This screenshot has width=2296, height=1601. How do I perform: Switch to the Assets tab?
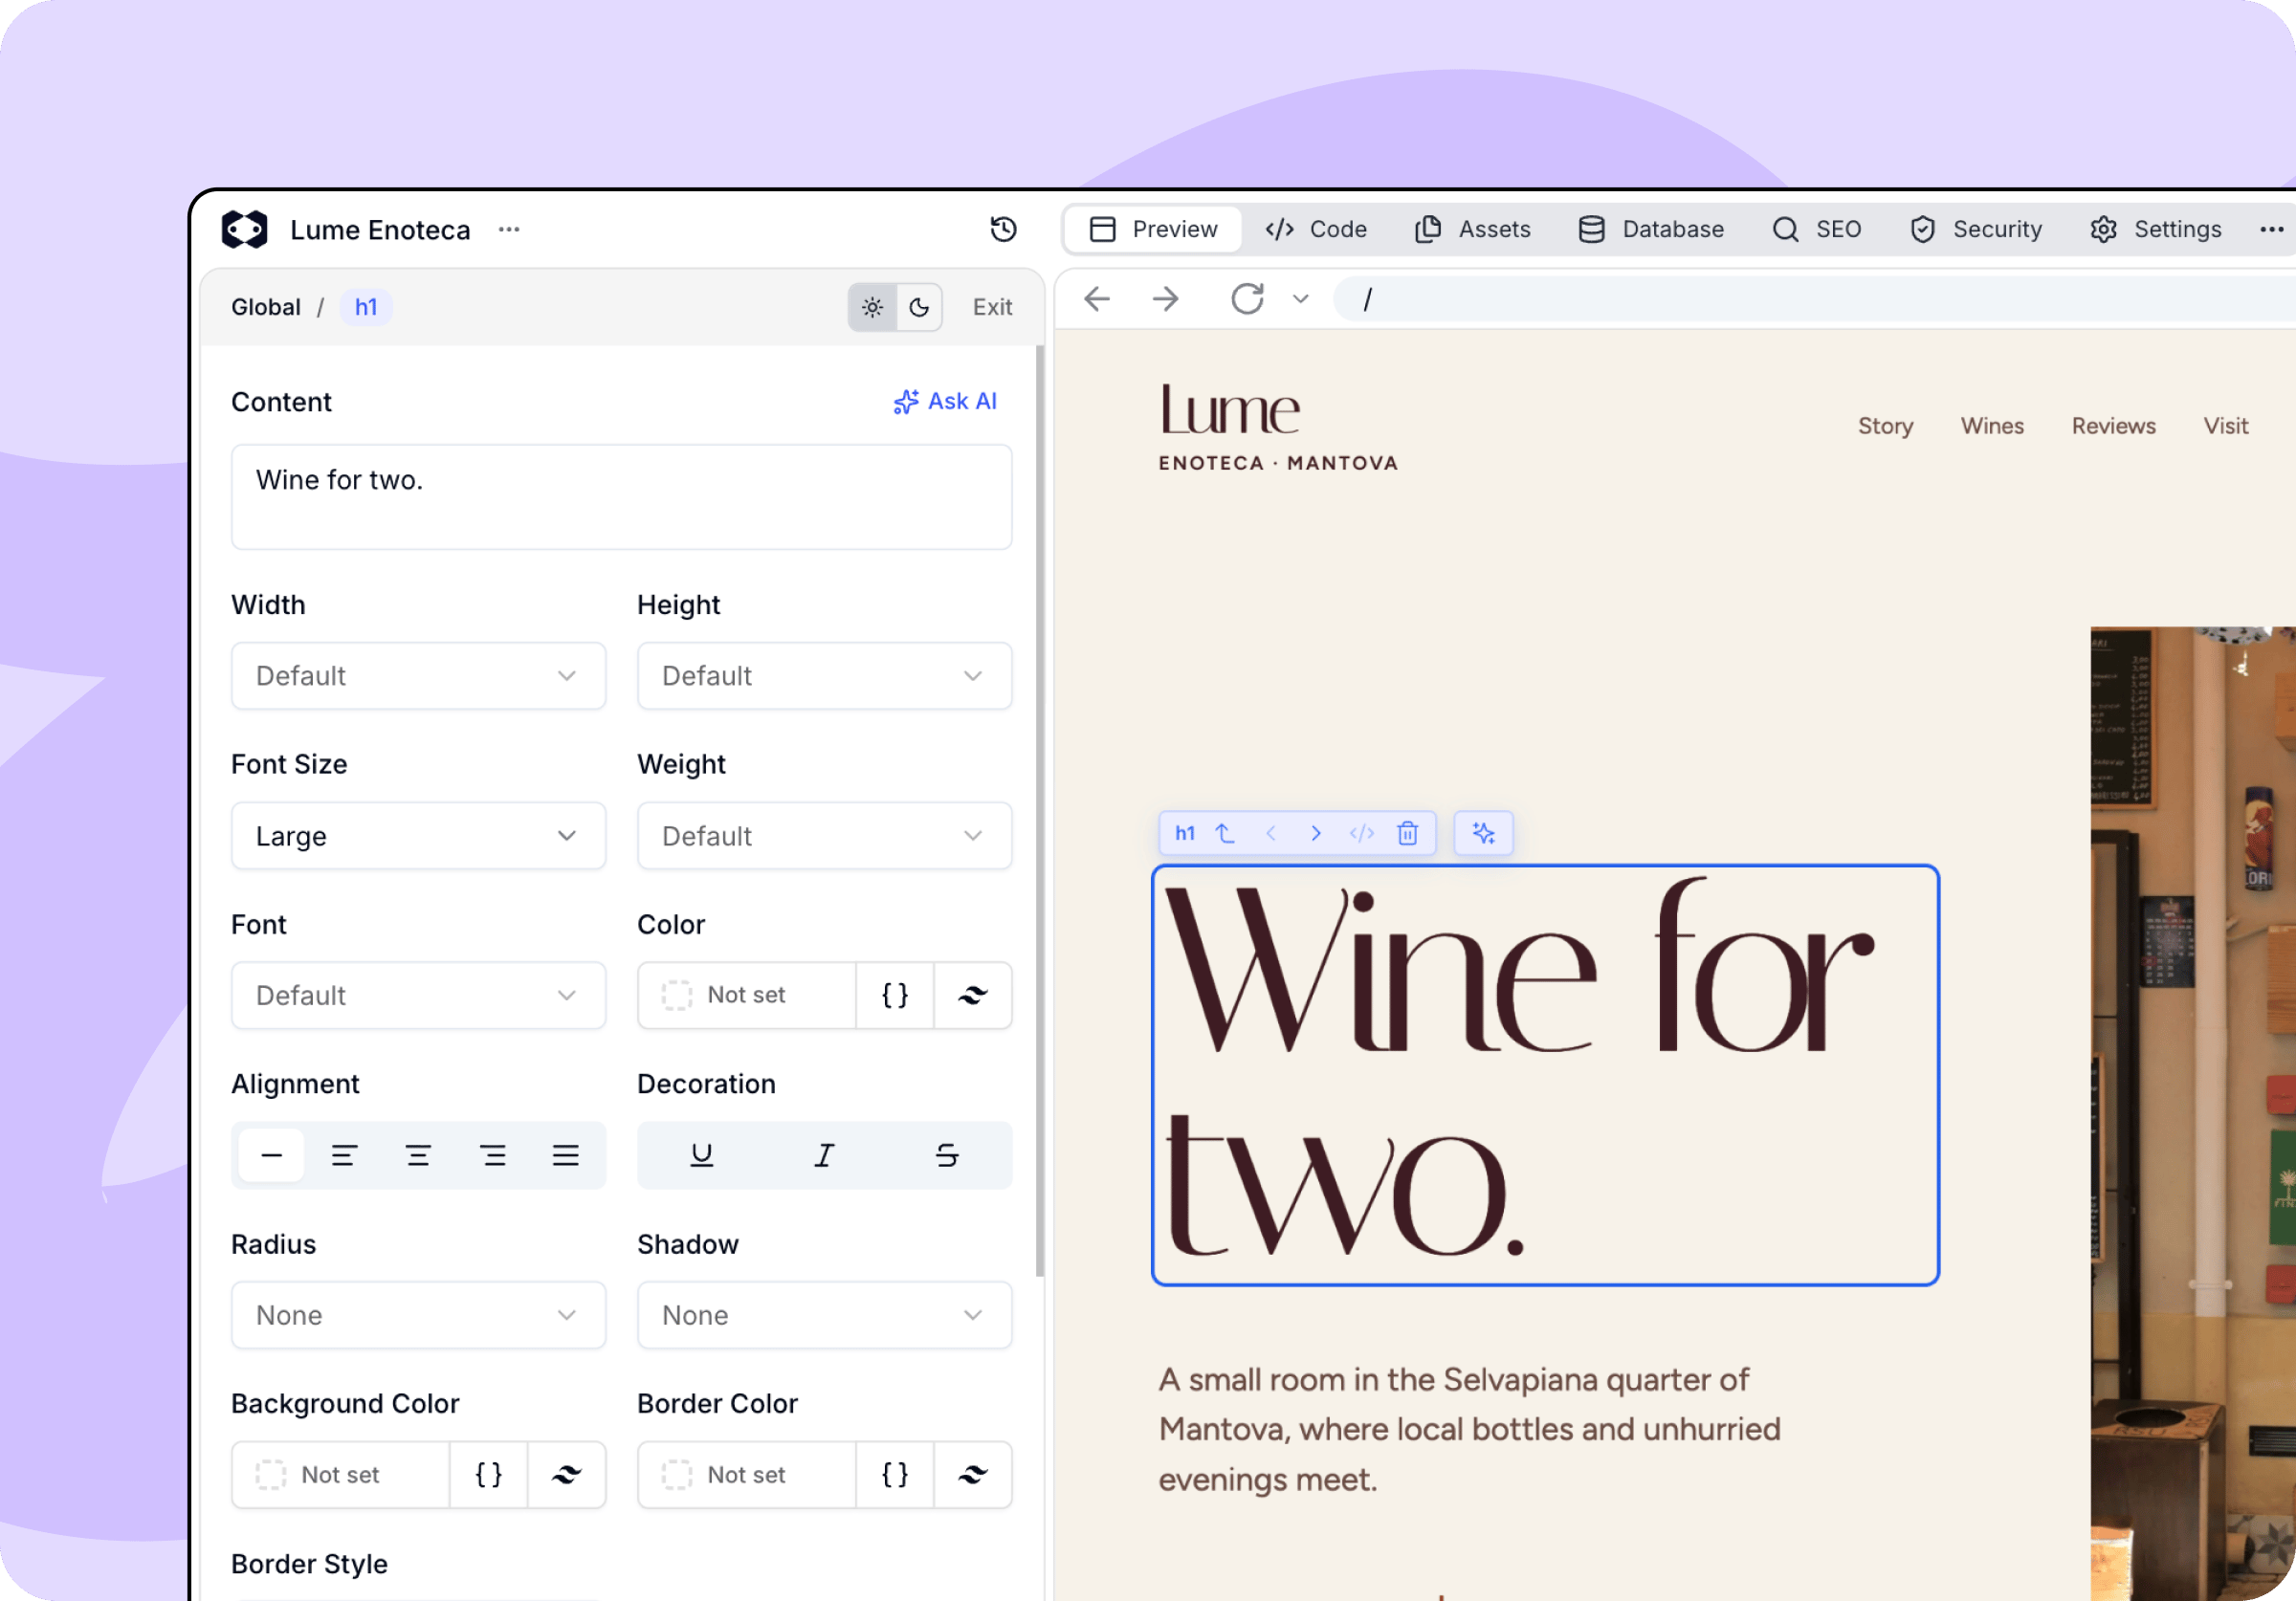1473,229
